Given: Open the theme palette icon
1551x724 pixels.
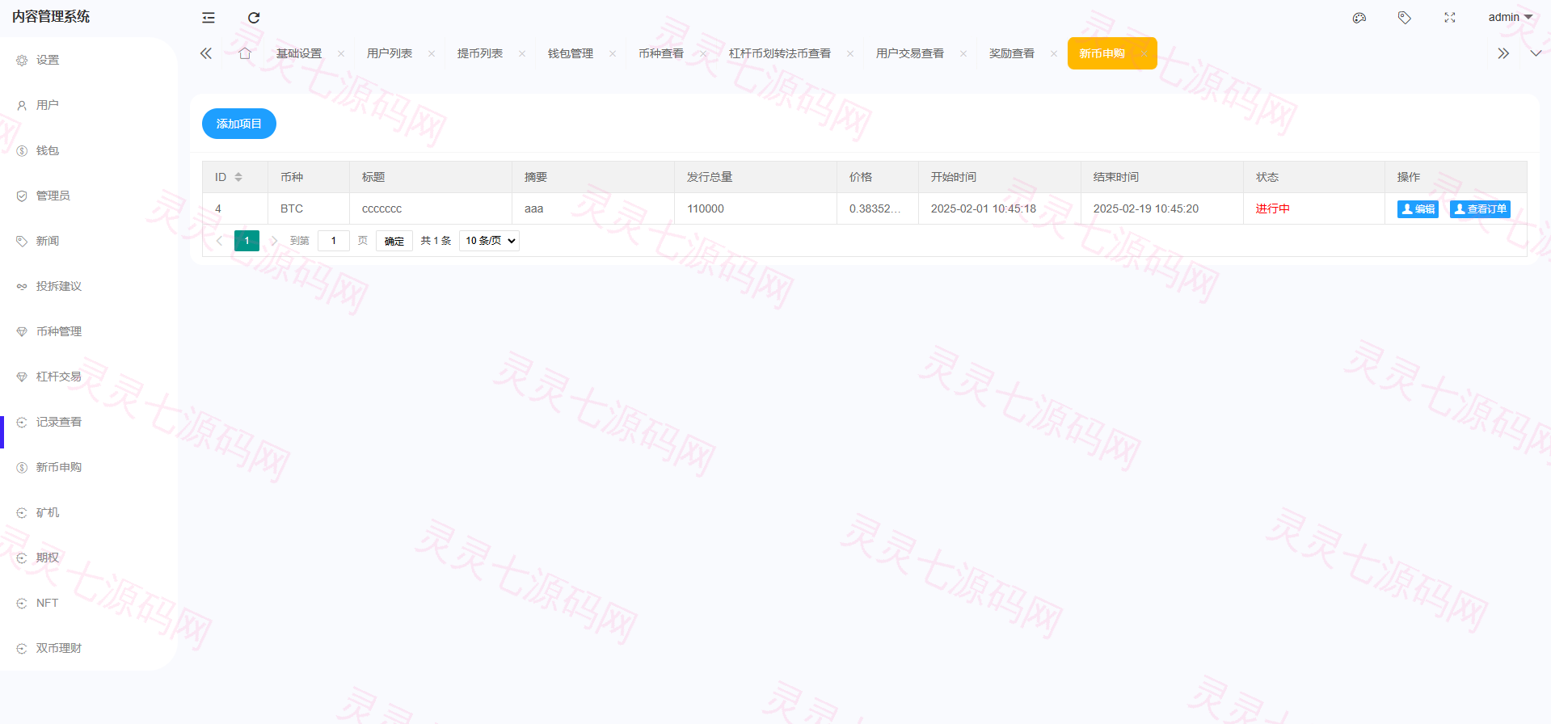Looking at the screenshot, I should [x=1359, y=18].
